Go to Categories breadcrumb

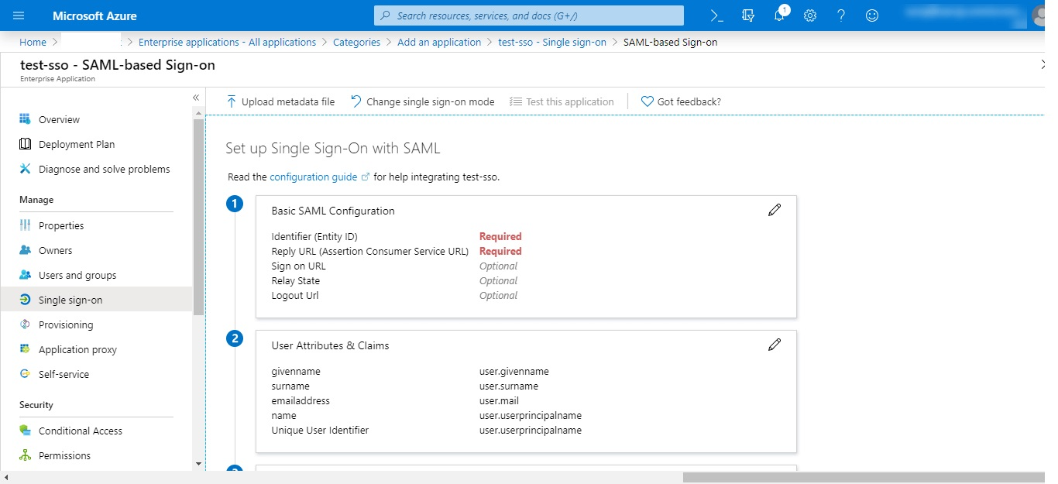pos(356,42)
